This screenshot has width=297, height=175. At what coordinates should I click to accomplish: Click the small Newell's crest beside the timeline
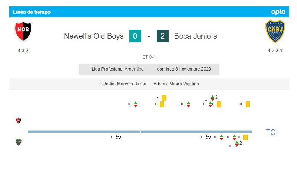point(19,121)
